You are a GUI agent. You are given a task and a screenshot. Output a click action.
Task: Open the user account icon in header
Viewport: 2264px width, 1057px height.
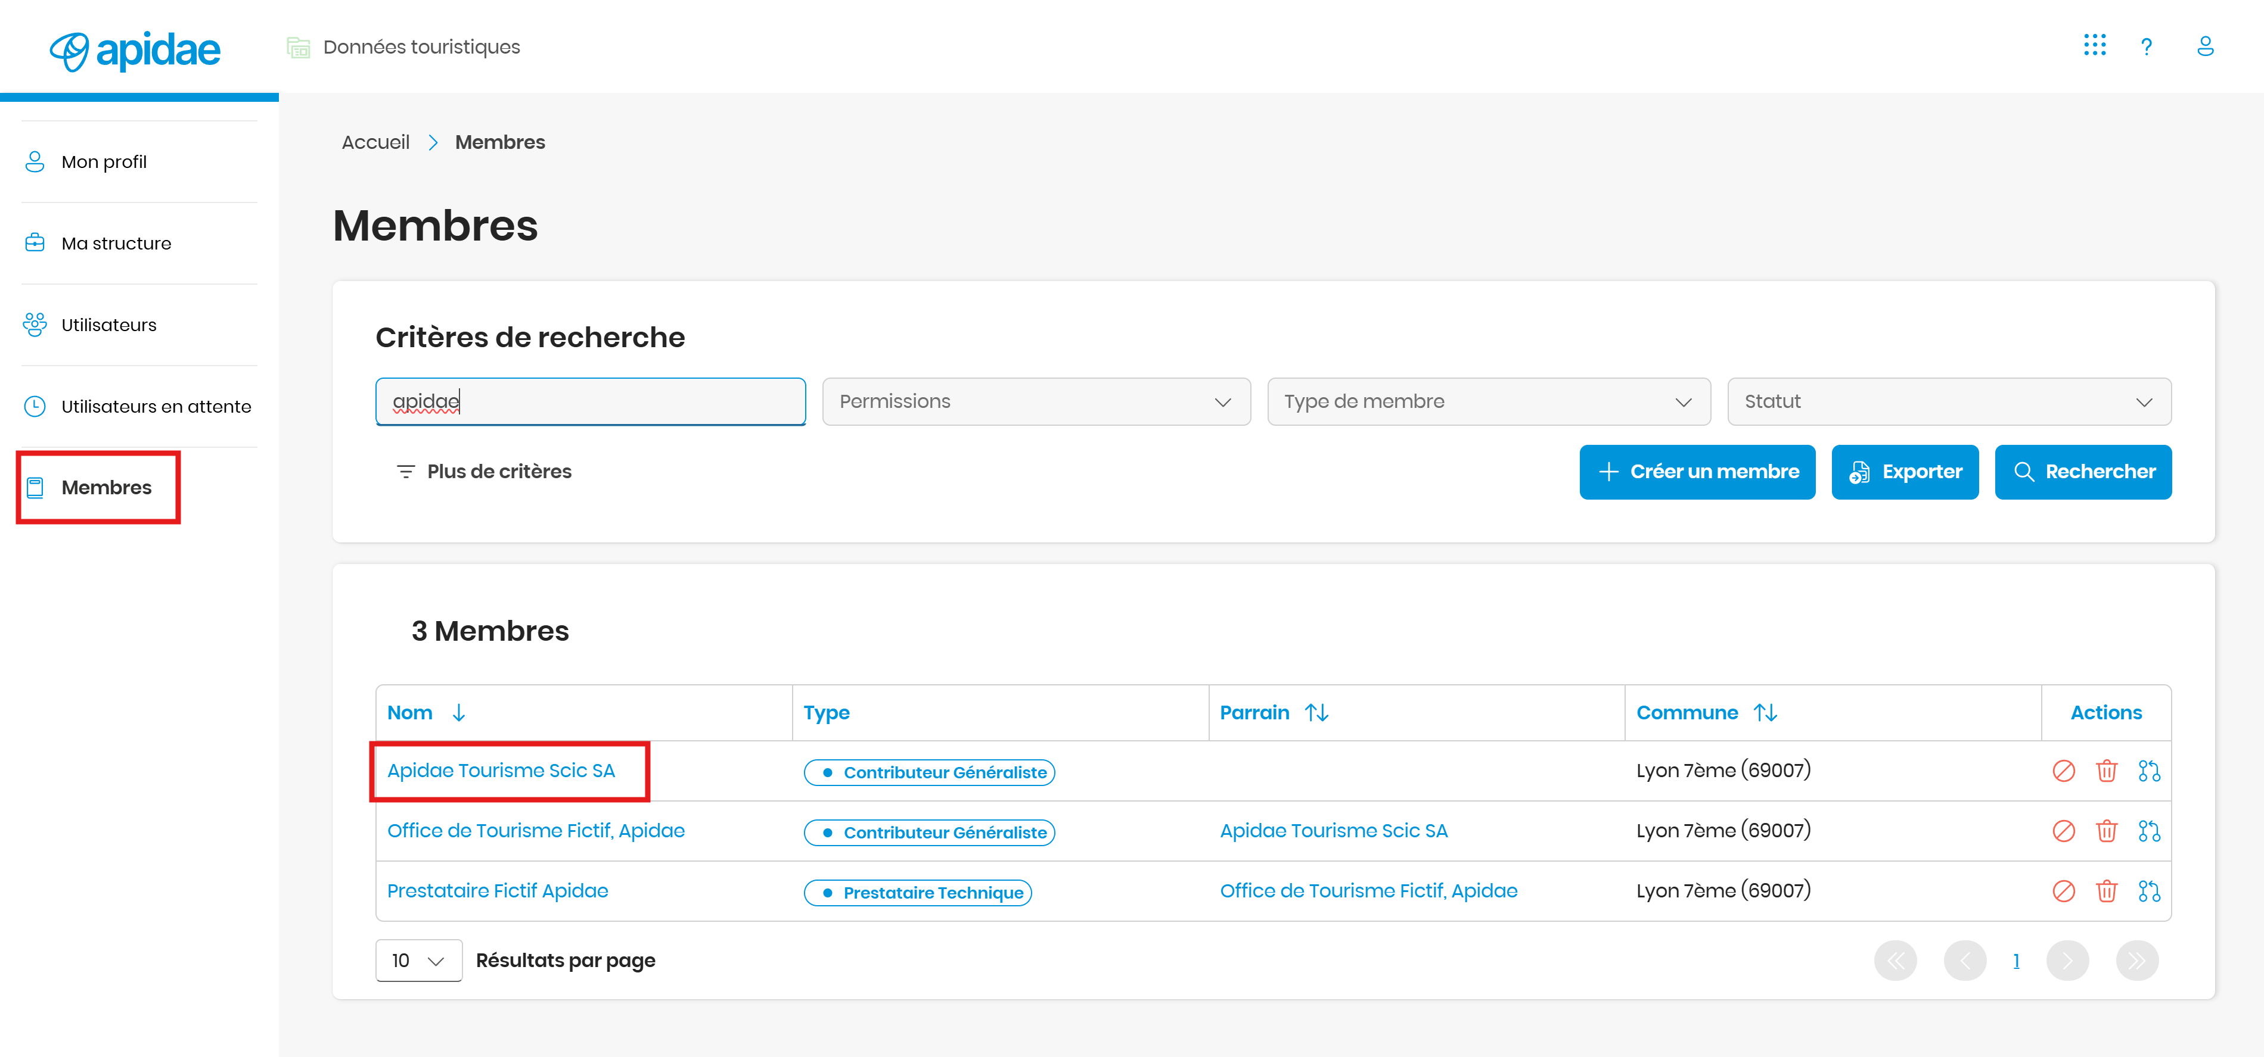(x=2205, y=46)
